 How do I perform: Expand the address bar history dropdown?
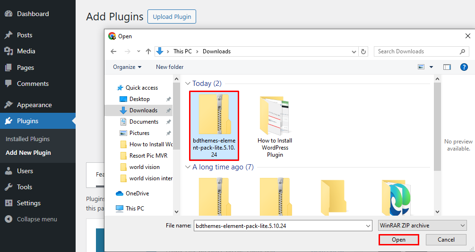point(354,52)
